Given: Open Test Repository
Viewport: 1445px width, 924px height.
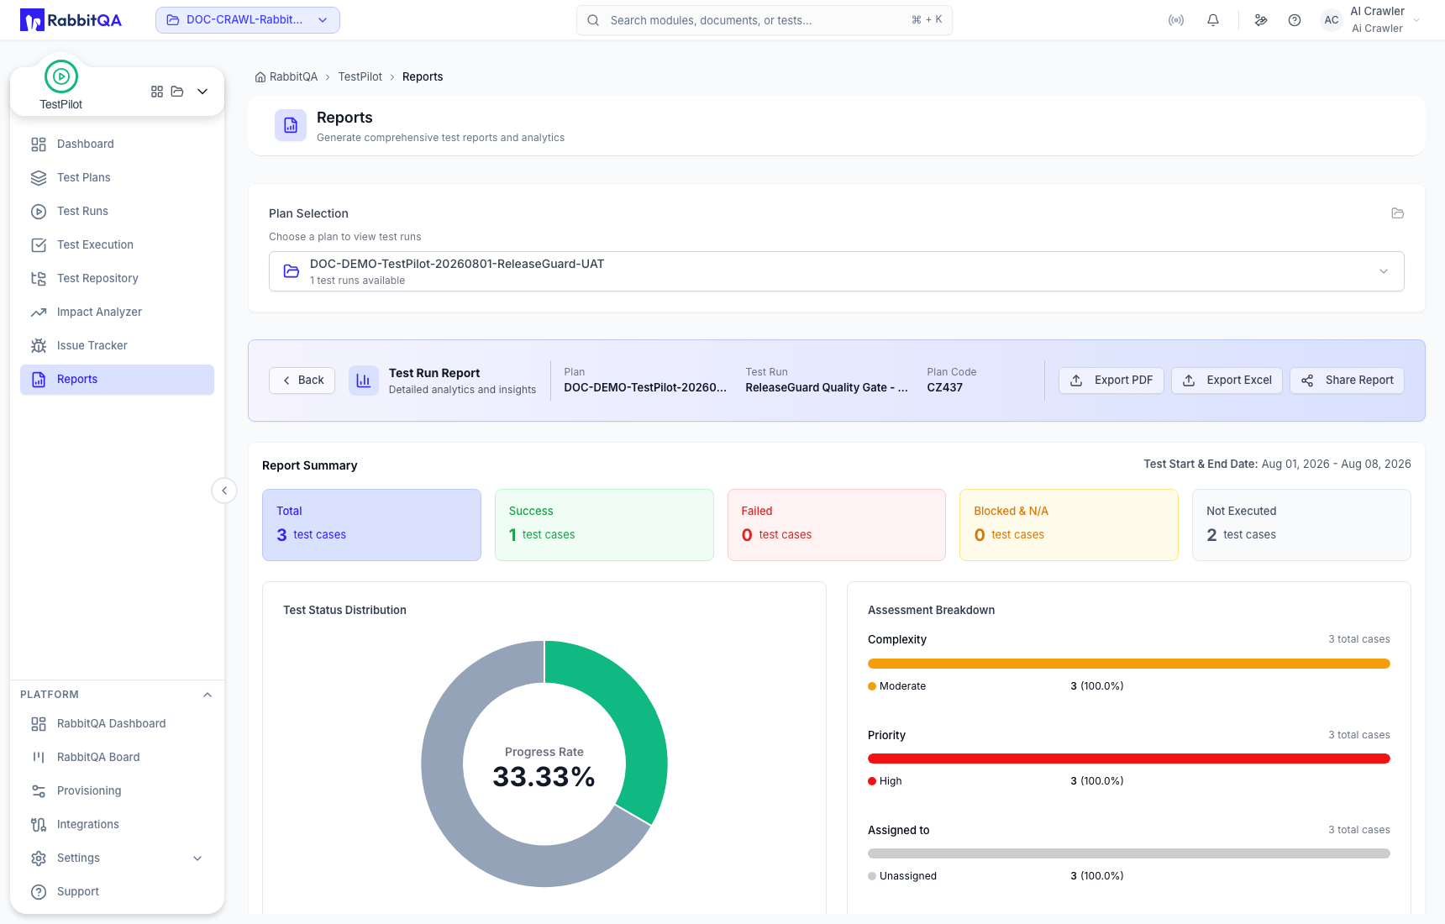Looking at the screenshot, I should tap(117, 279).
